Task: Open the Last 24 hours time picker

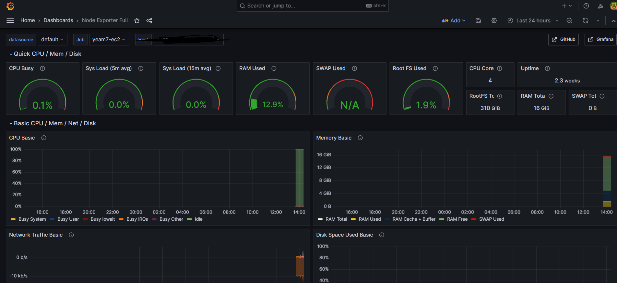Action: click(x=533, y=20)
